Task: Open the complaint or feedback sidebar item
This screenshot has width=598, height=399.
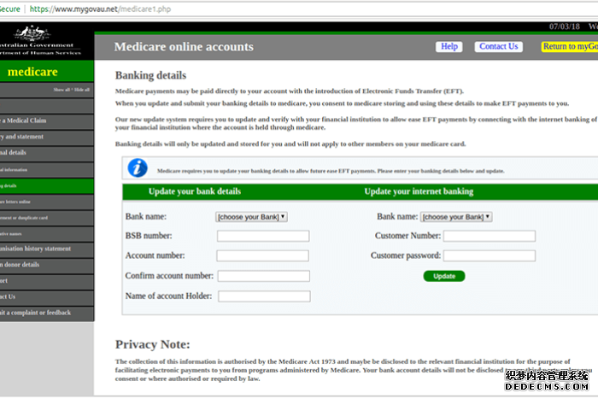Action: tap(46, 314)
